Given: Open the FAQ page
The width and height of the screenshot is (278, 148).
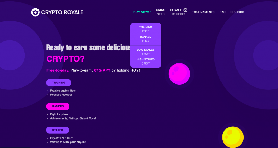Looking at the screenshot, I should [223, 12].
